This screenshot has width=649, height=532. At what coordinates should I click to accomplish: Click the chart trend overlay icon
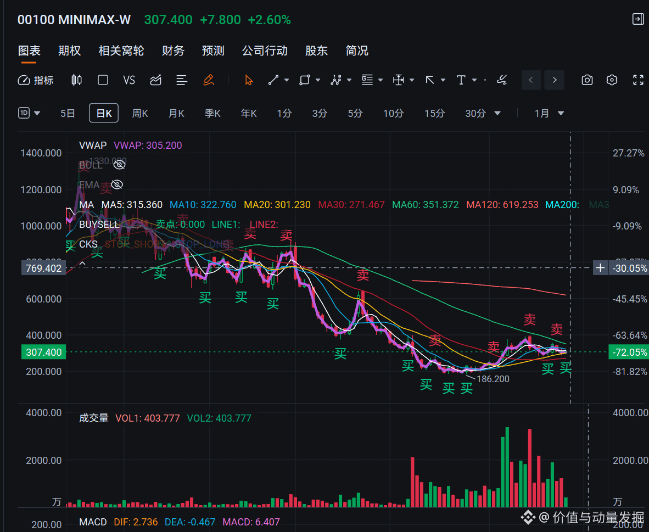click(x=155, y=80)
